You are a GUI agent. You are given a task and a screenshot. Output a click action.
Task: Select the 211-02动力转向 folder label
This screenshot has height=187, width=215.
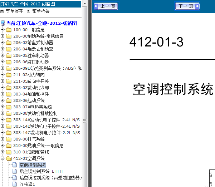(29, 75)
